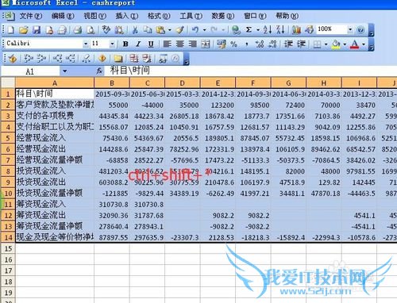Click the function fx button

(x=99, y=71)
